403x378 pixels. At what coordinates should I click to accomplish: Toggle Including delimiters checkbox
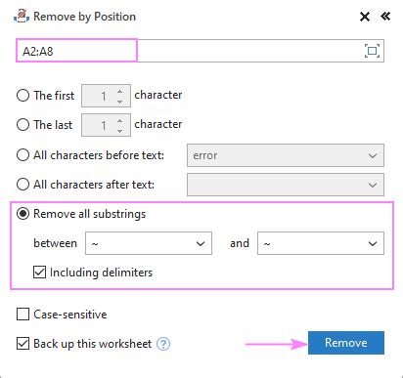[x=39, y=273]
